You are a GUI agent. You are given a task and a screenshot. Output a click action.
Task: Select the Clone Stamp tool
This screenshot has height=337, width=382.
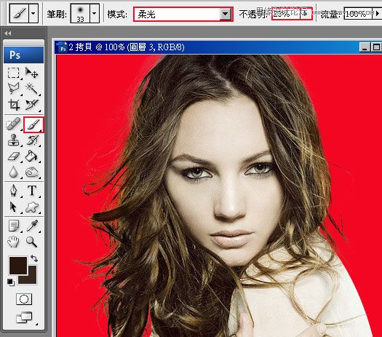point(13,140)
